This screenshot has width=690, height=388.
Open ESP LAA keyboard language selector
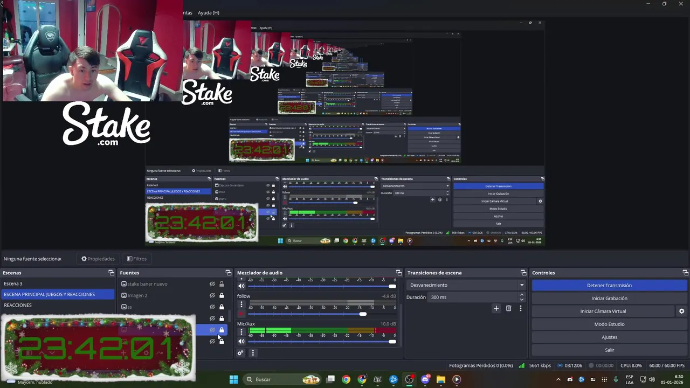(630, 379)
